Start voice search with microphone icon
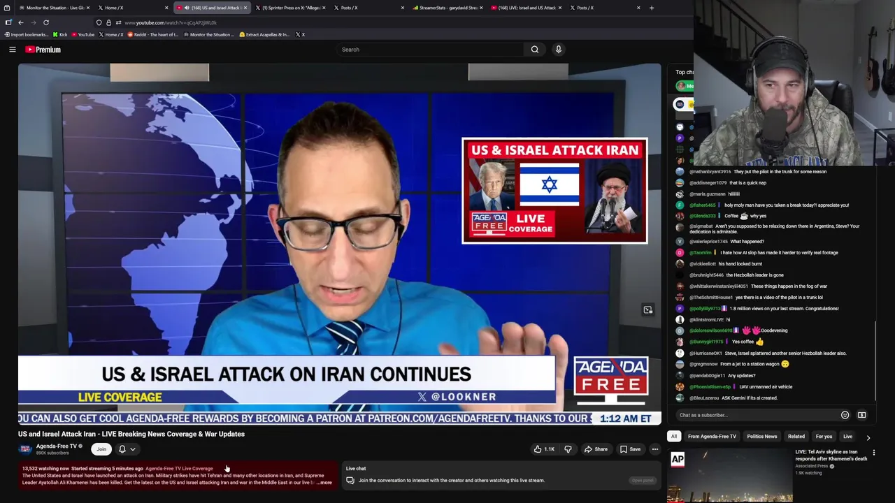 click(x=558, y=50)
